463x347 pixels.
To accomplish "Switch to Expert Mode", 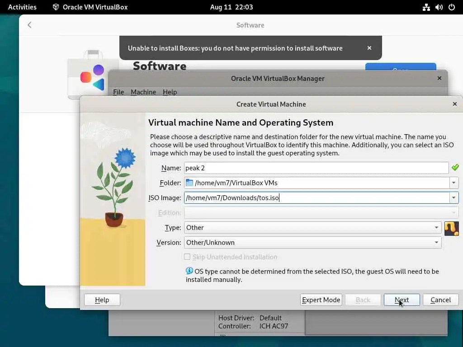I will (x=321, y=300).
